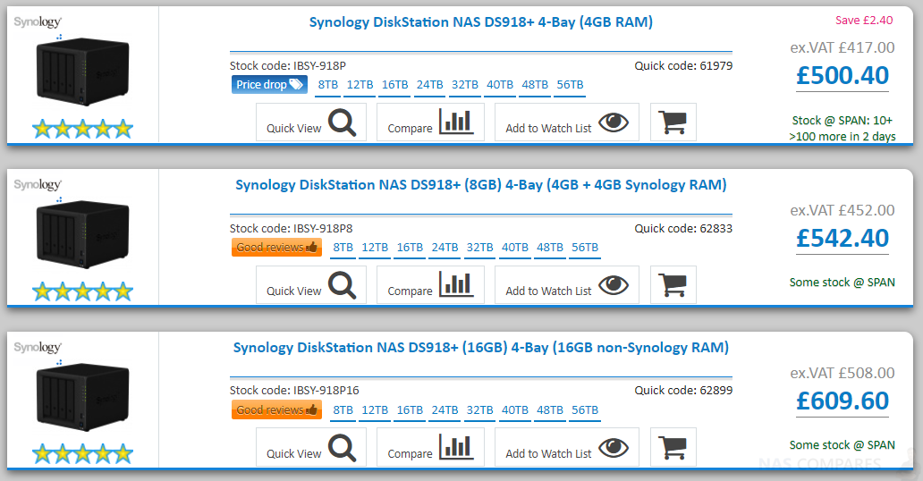The image size is (923, 481).
Task: Click star rating under DS918+ 4GB RAM image
Action: 82,129
